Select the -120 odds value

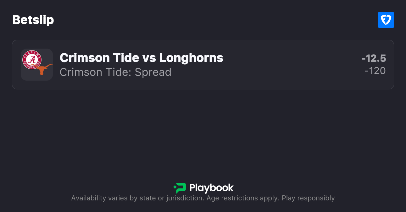click(375, 71)
